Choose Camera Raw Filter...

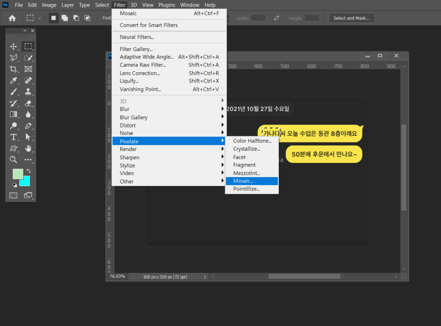(169, 65)
